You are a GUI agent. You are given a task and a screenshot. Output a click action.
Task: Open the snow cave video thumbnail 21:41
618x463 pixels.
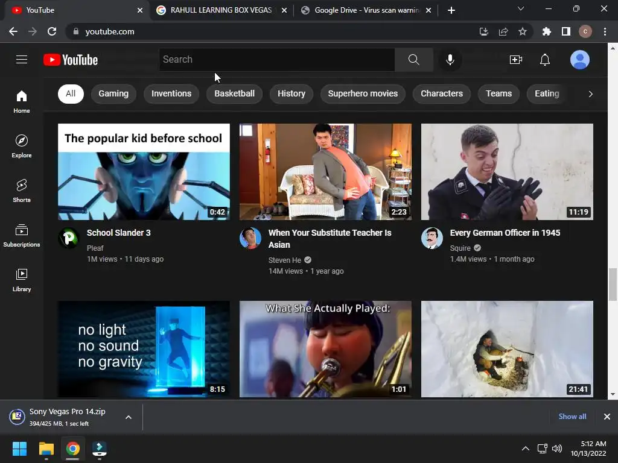click(x=507, y=349)
